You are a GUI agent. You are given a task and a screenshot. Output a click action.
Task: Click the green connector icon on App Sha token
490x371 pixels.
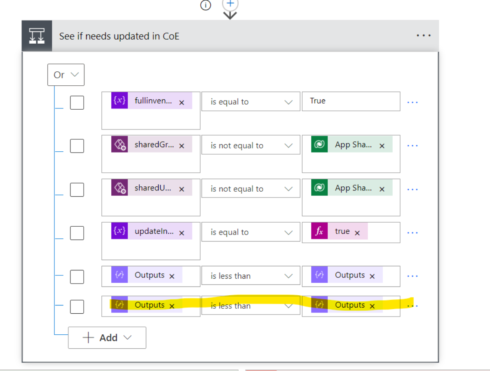point(319,145)
